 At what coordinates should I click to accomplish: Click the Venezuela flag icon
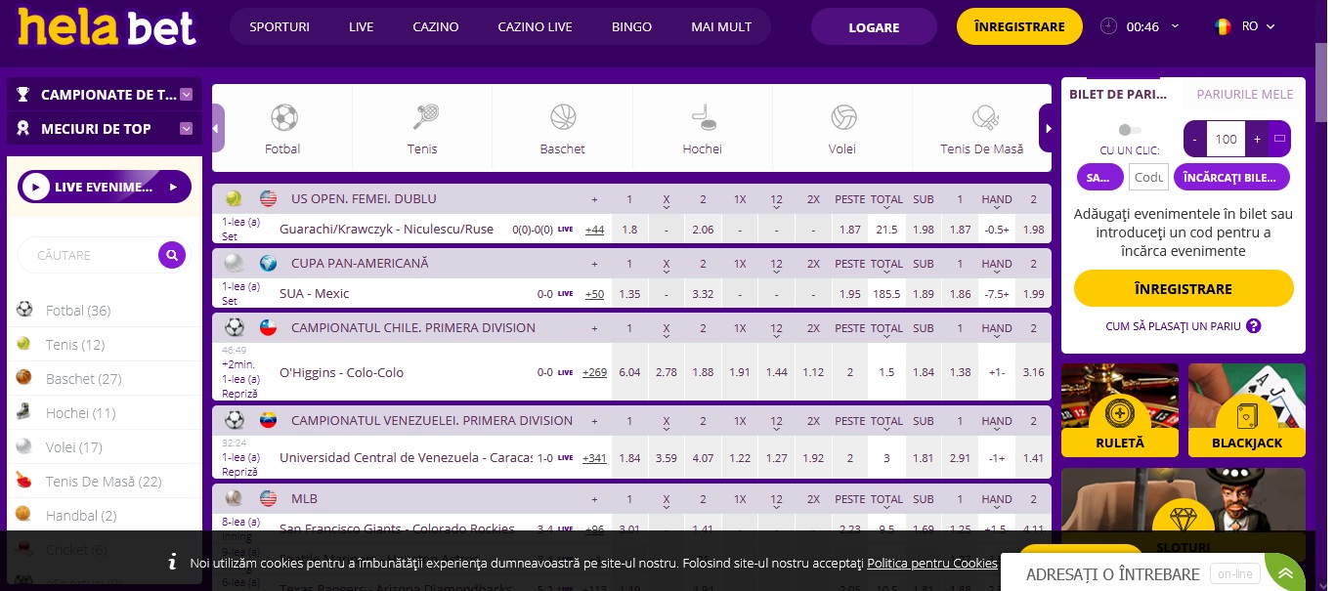268,421
